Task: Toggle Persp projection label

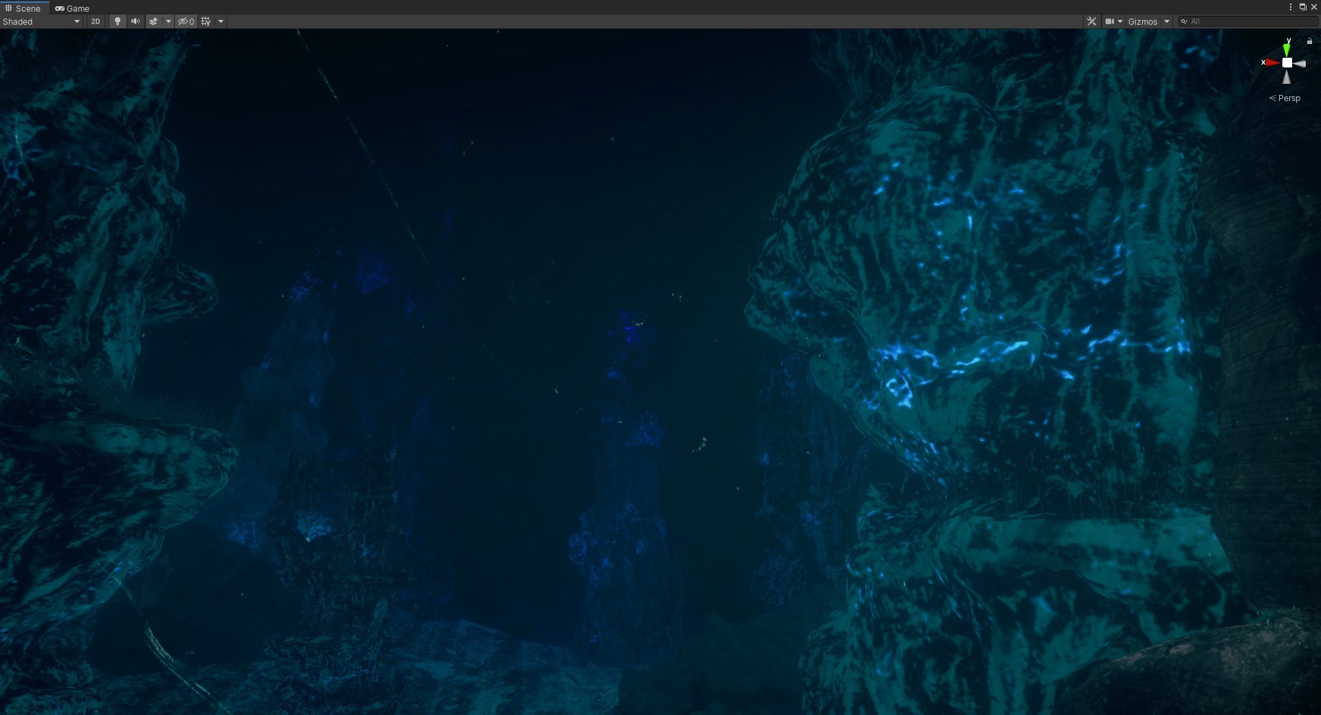Action: click(1285, 98)
